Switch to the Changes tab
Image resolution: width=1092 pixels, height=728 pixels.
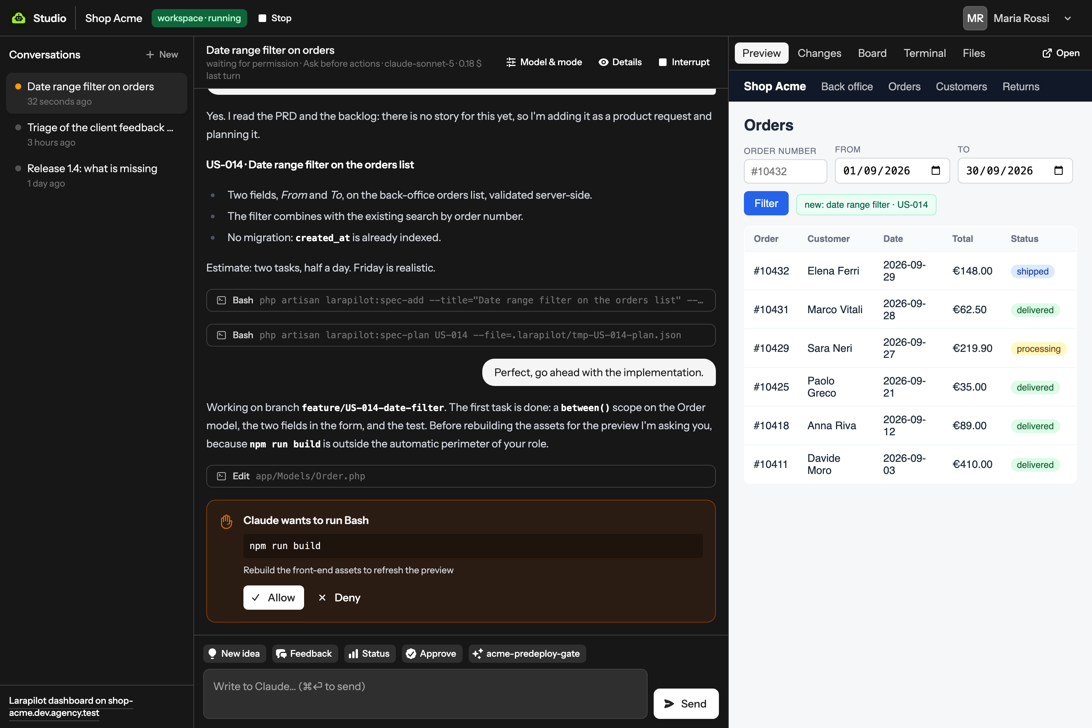click(819, 53)
